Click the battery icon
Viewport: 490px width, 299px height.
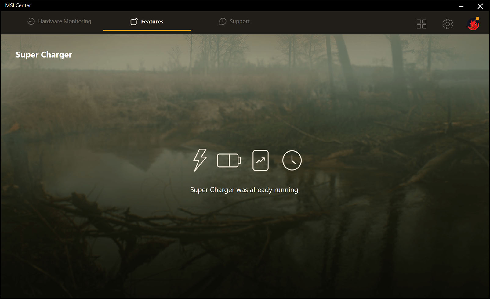click(229, 160)
